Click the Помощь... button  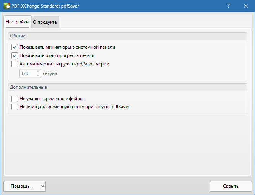click(x=22, y=186)
